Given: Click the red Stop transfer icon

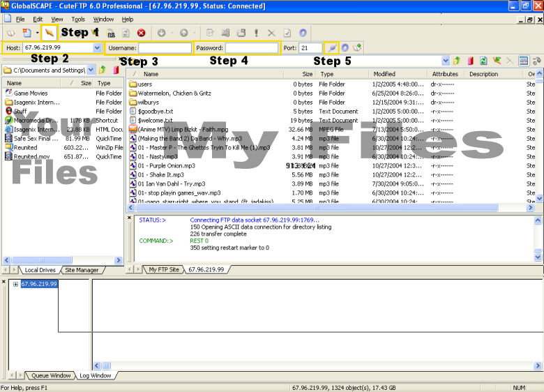Looking at the screenshot, I should tap(141, 33).
